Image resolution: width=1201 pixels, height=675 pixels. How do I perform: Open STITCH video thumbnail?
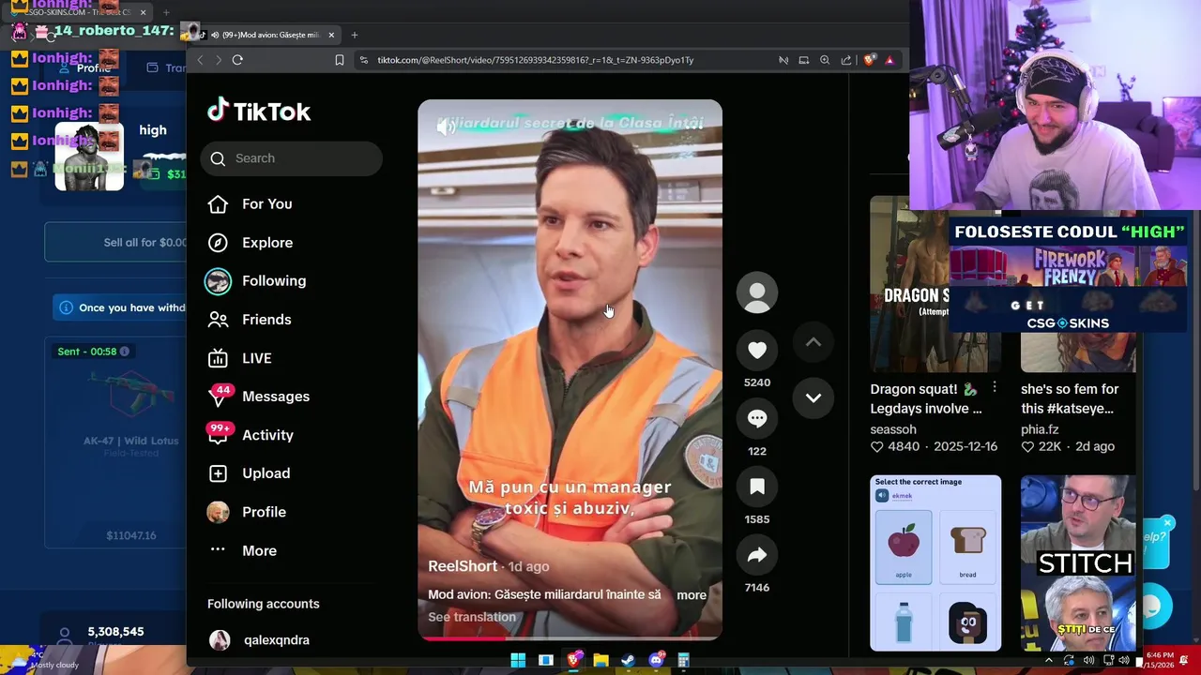[x=1078, y=562]
